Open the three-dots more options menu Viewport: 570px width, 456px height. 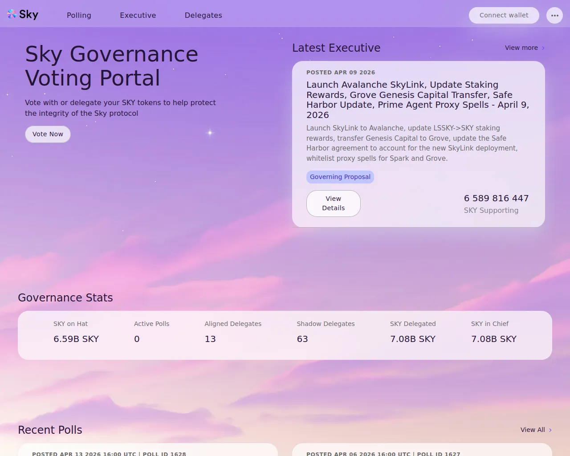pos(554,16)
